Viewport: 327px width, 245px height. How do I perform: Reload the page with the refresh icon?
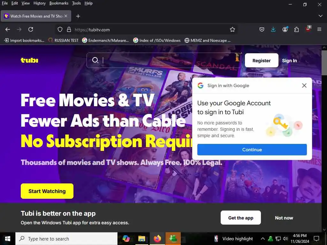31,29
